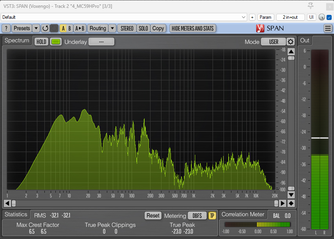334x239 pixels.
Task: Open the Presets dropdown arrow
Action: point(36,28)
